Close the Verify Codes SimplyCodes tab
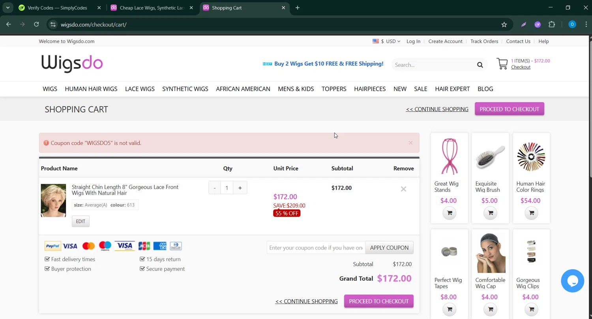The image size is (592, 319). (99, 8)
